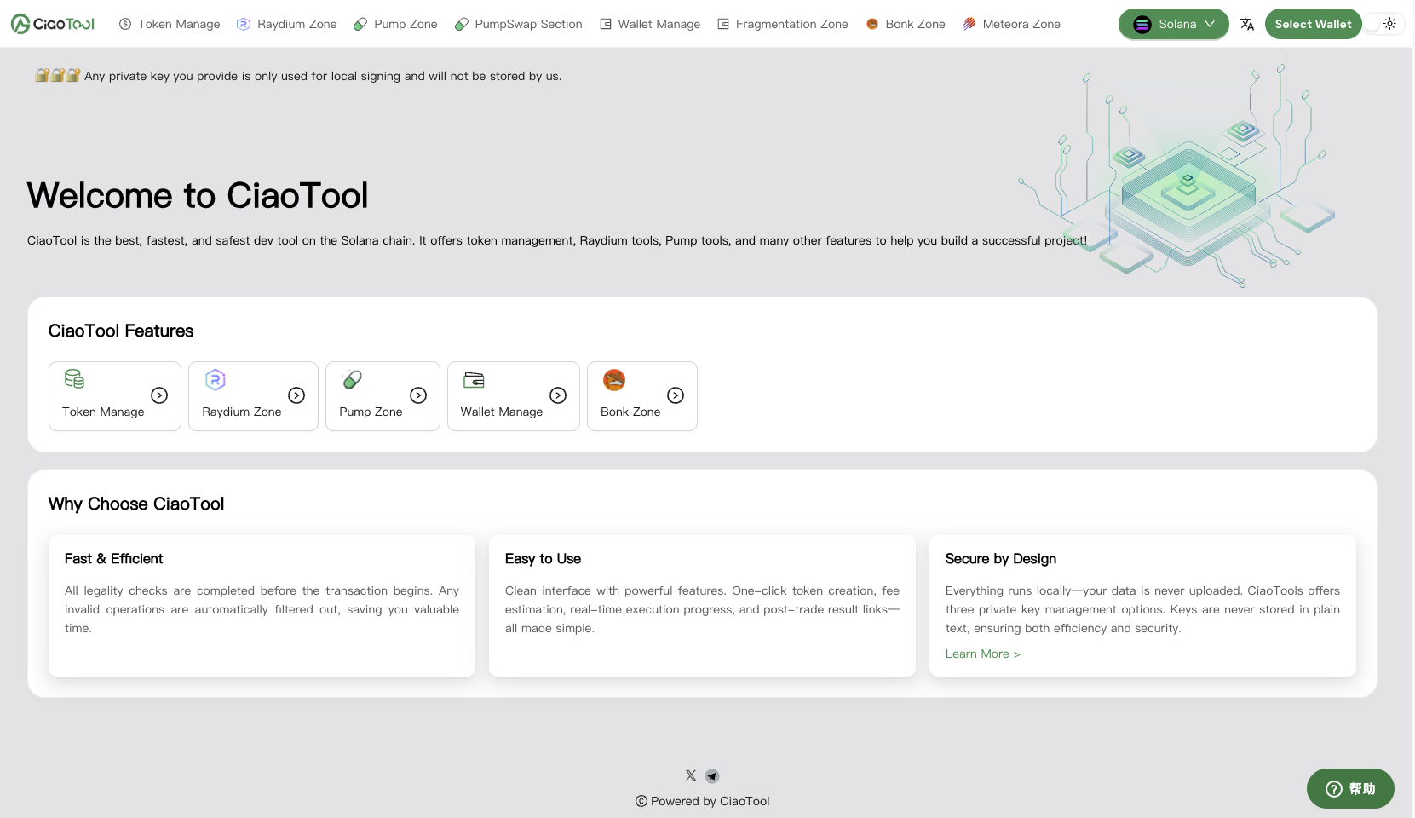Screen dimensions: 1415x818
Task: Toggle the light/dark theme switch
Action: [1383, 24]
